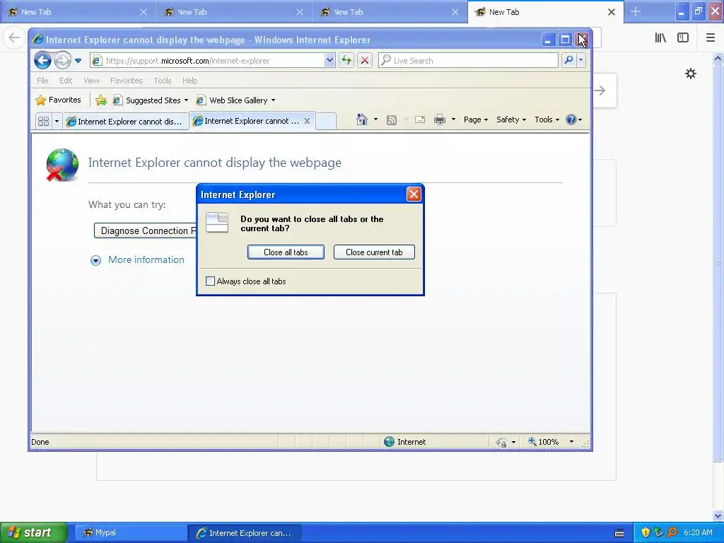
Task: Click the empty New Tab button in IE
Action: pos(326,121)
